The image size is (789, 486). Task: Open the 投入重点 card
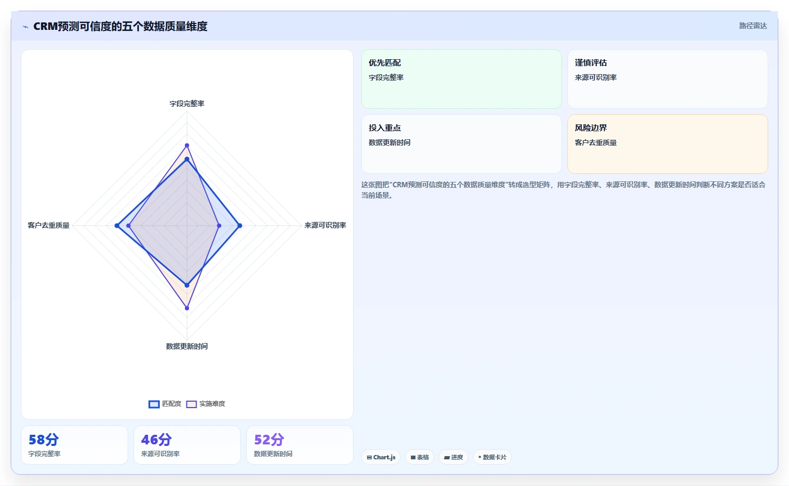462,144
